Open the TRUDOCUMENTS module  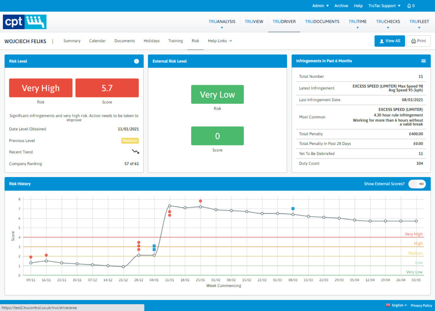[322, 22]
